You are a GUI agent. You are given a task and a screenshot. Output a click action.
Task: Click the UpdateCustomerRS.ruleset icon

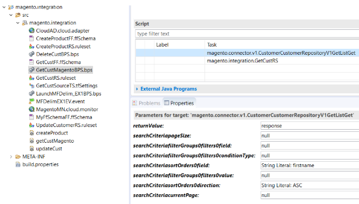(32, 125)
